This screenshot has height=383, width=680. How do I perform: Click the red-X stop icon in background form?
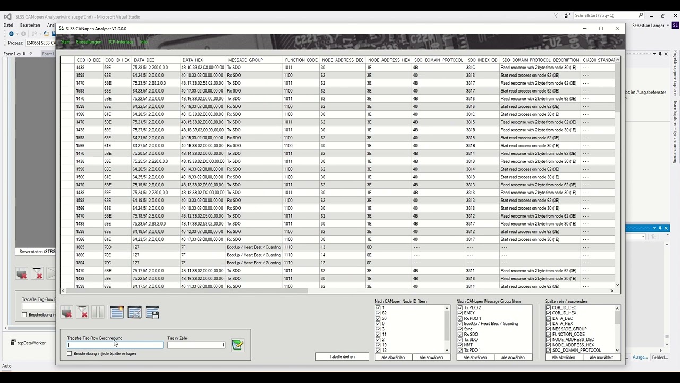pos(22,274)
